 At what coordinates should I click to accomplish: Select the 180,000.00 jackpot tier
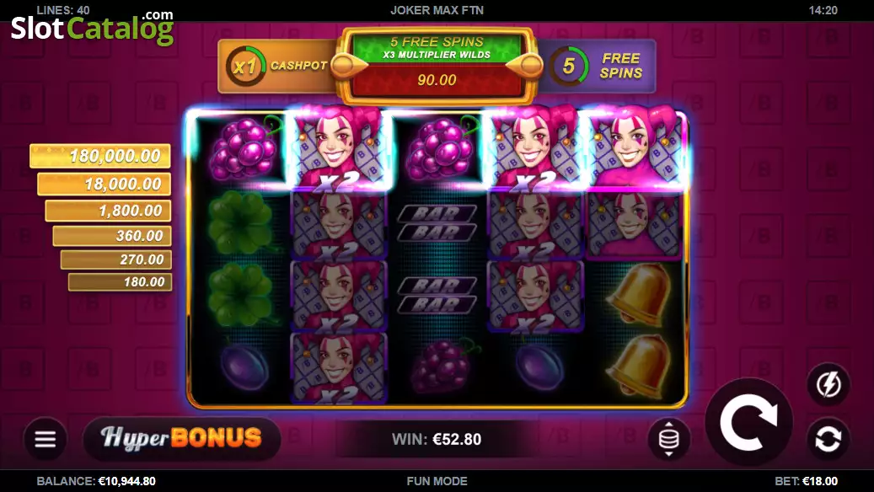pos(100,156)
